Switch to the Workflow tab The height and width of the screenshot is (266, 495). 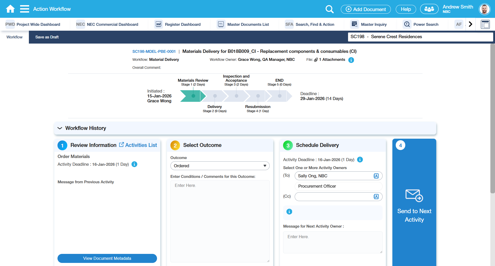click(x=14, y=37)
